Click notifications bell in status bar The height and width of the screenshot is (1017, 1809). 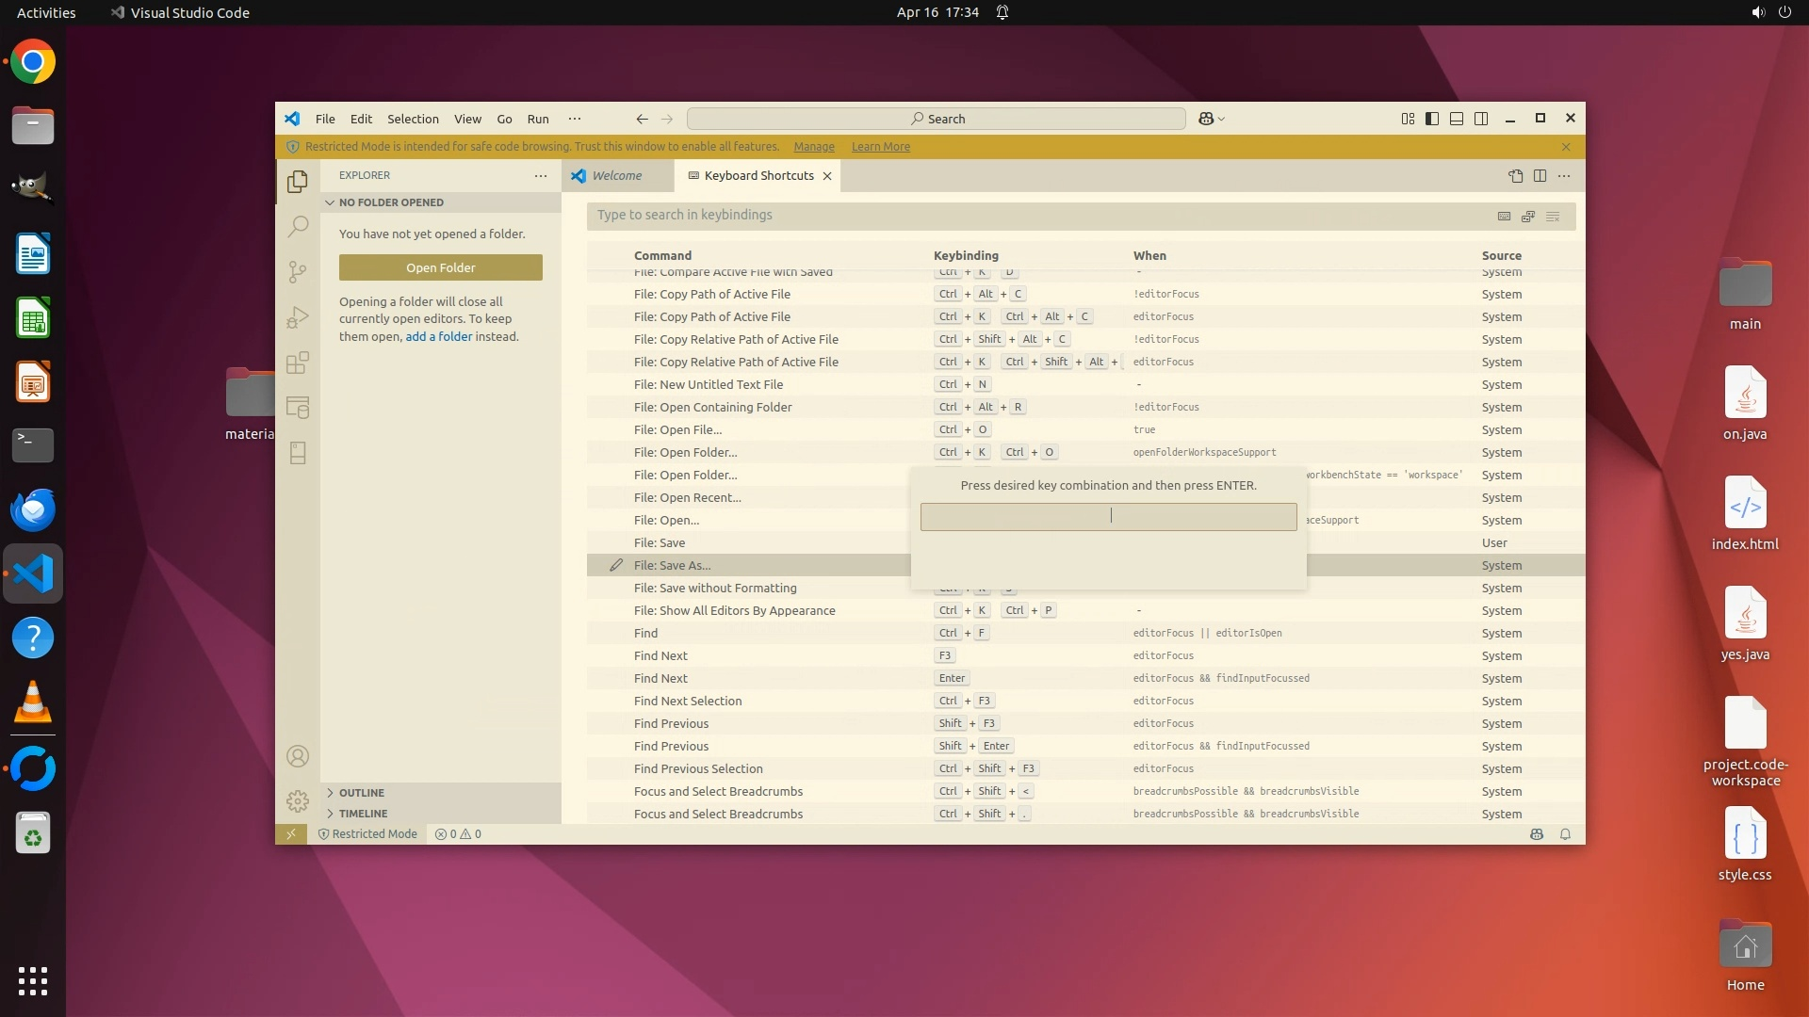point(1565,834)
